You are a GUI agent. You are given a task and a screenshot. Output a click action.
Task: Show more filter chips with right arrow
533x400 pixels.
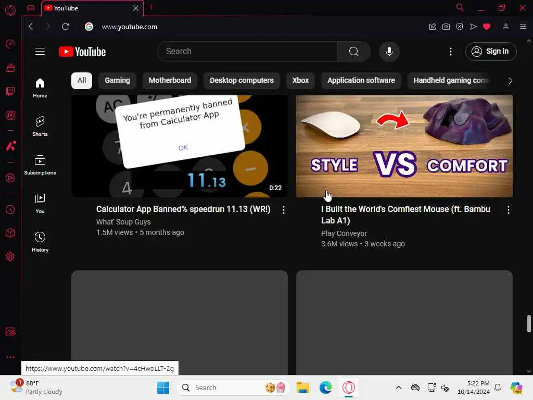click(510, 81)
